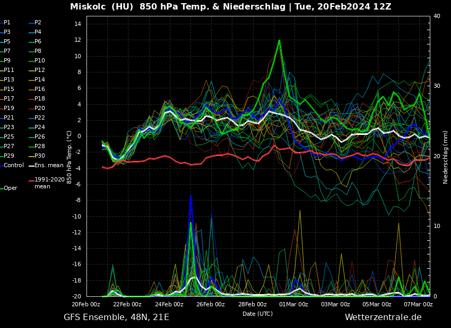This screenshot has height=328, width=451.
Task: Click the 01Mar 00z date tick label
Action: [293, 304]
